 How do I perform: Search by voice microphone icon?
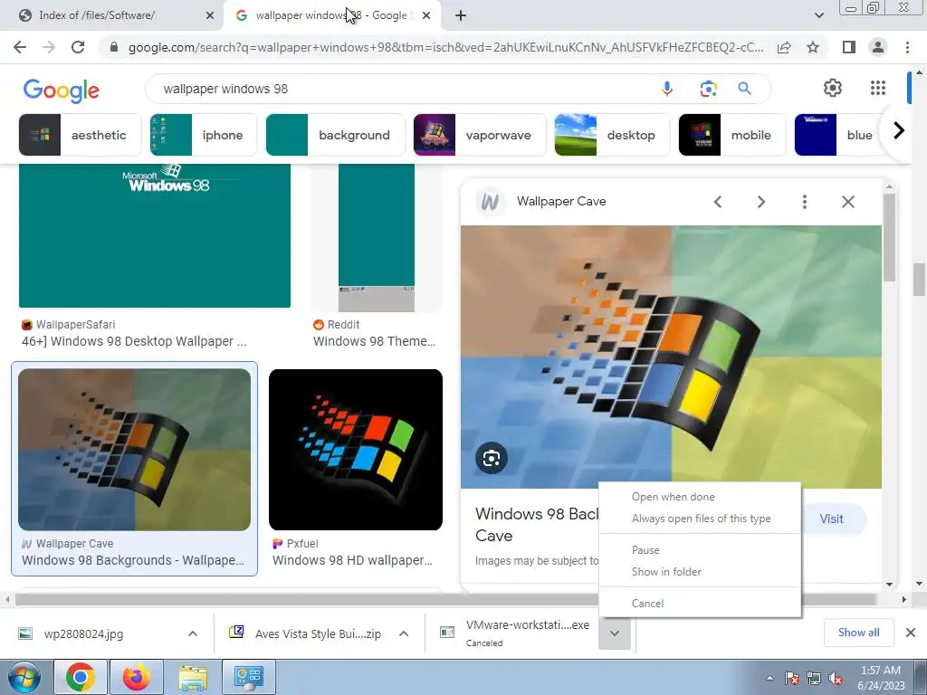(x=667, y=89)
